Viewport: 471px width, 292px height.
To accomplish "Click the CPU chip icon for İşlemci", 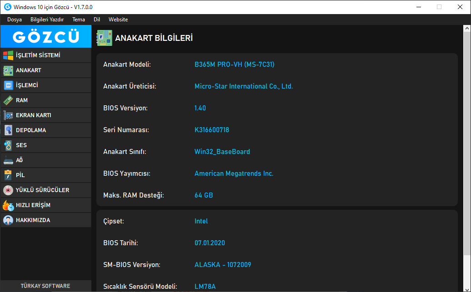I will [x=8, y=85].
